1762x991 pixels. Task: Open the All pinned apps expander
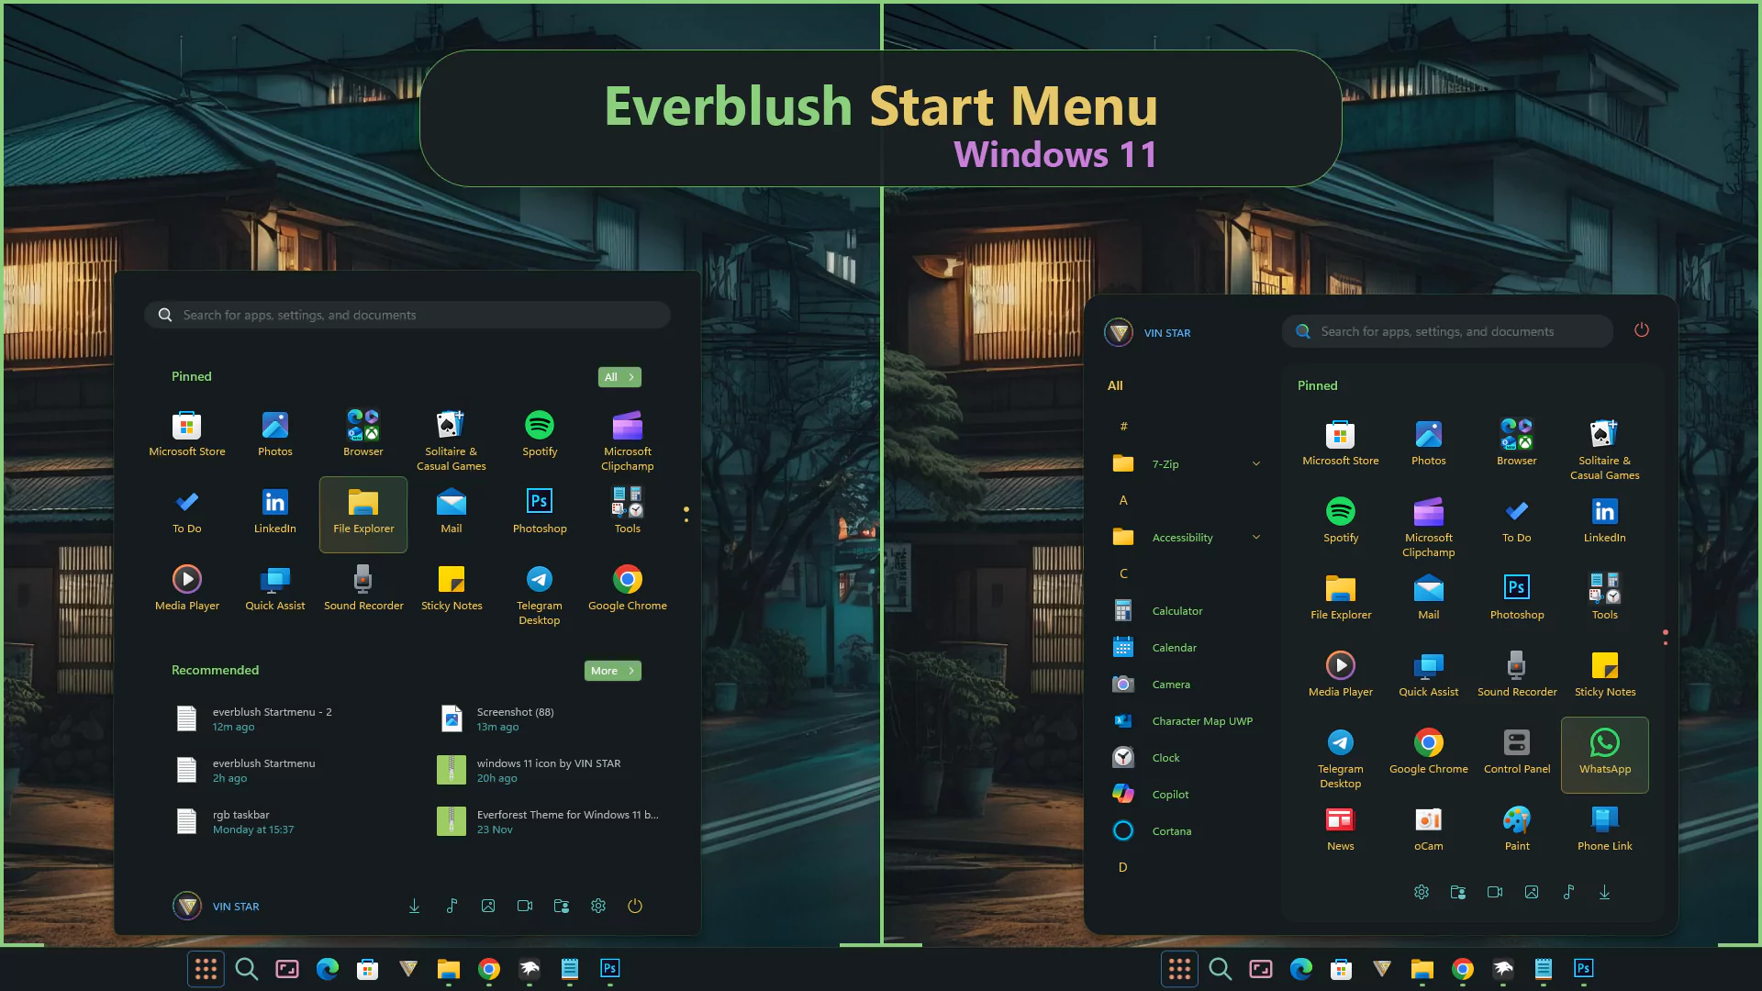point(619,376)
